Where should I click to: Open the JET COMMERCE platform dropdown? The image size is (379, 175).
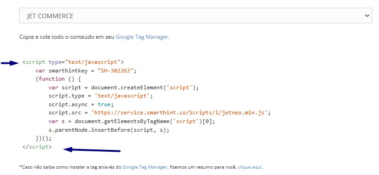click(195, 15)
